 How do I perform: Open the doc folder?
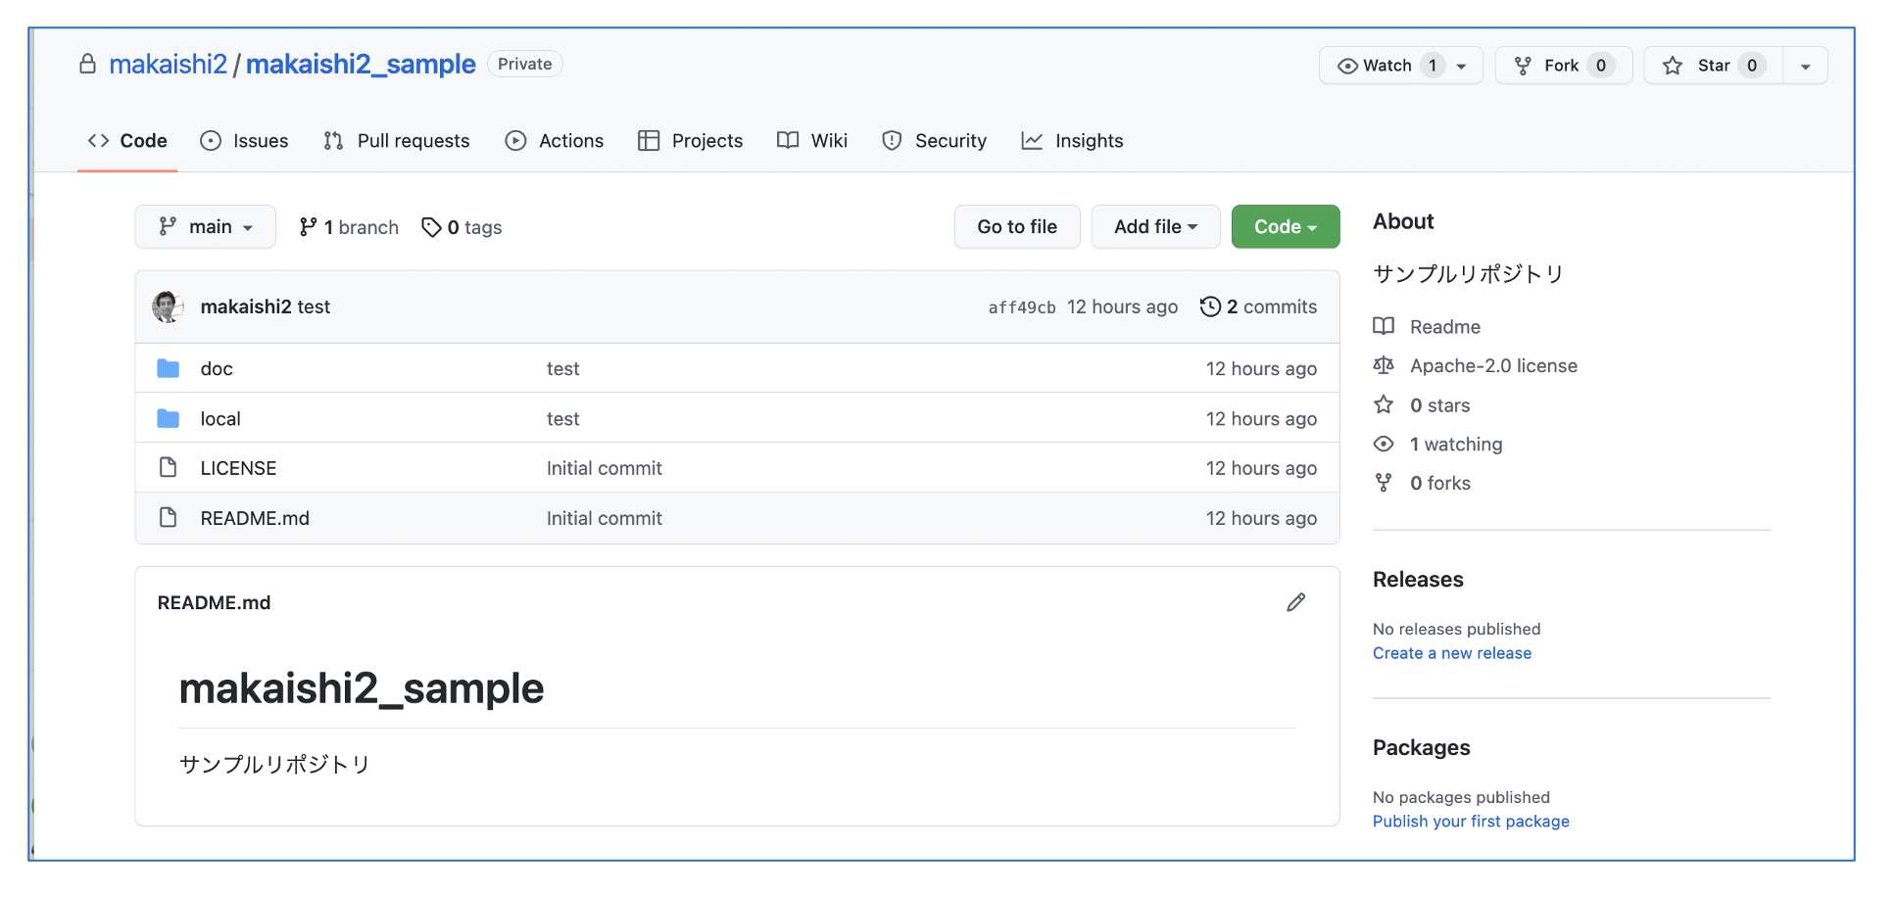click(x=217, y=369)
